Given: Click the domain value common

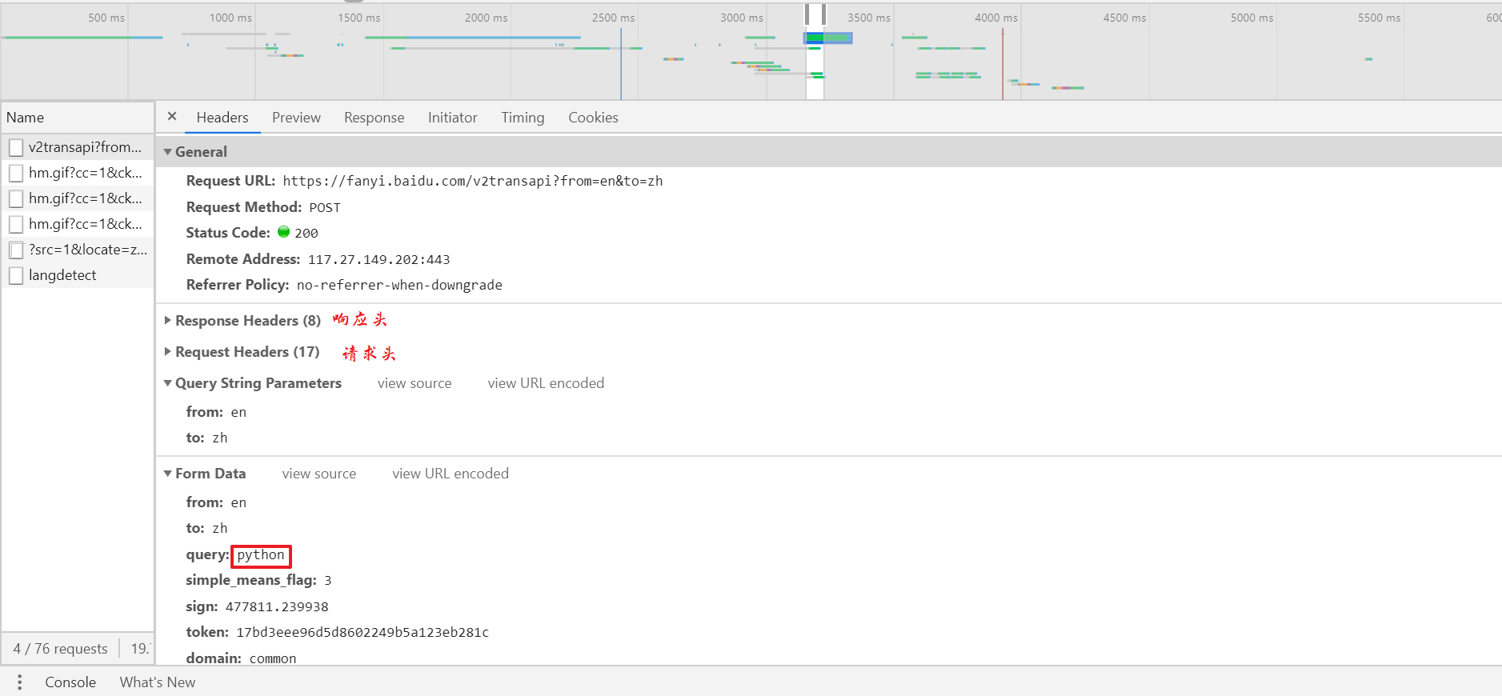Looking at the screenshot, I should [x=273, y=658].
